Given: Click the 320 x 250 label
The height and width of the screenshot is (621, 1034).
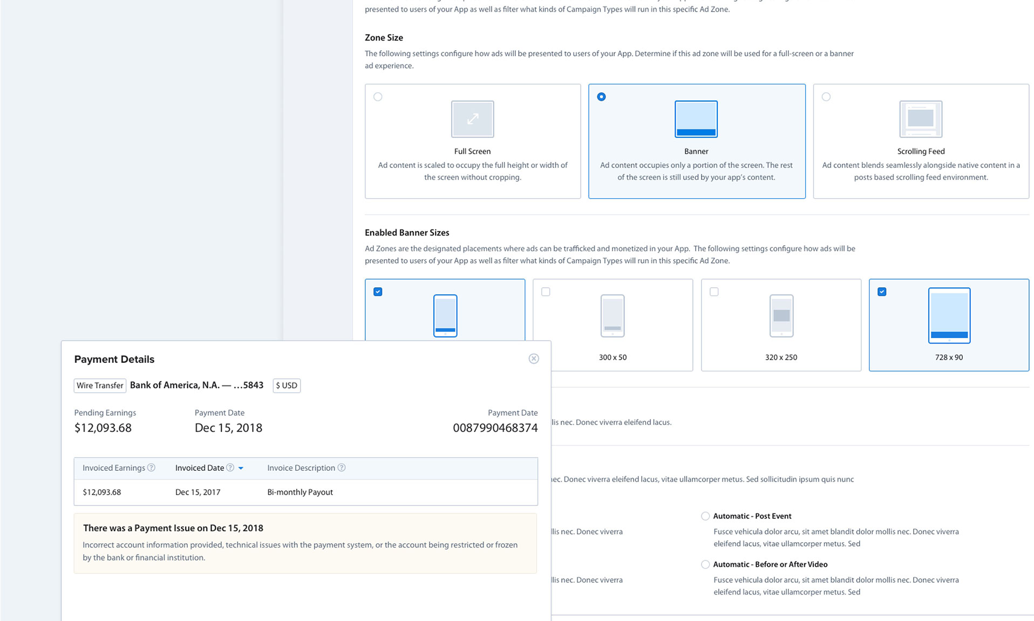Looking at the screenshot, I should (781, 357).
